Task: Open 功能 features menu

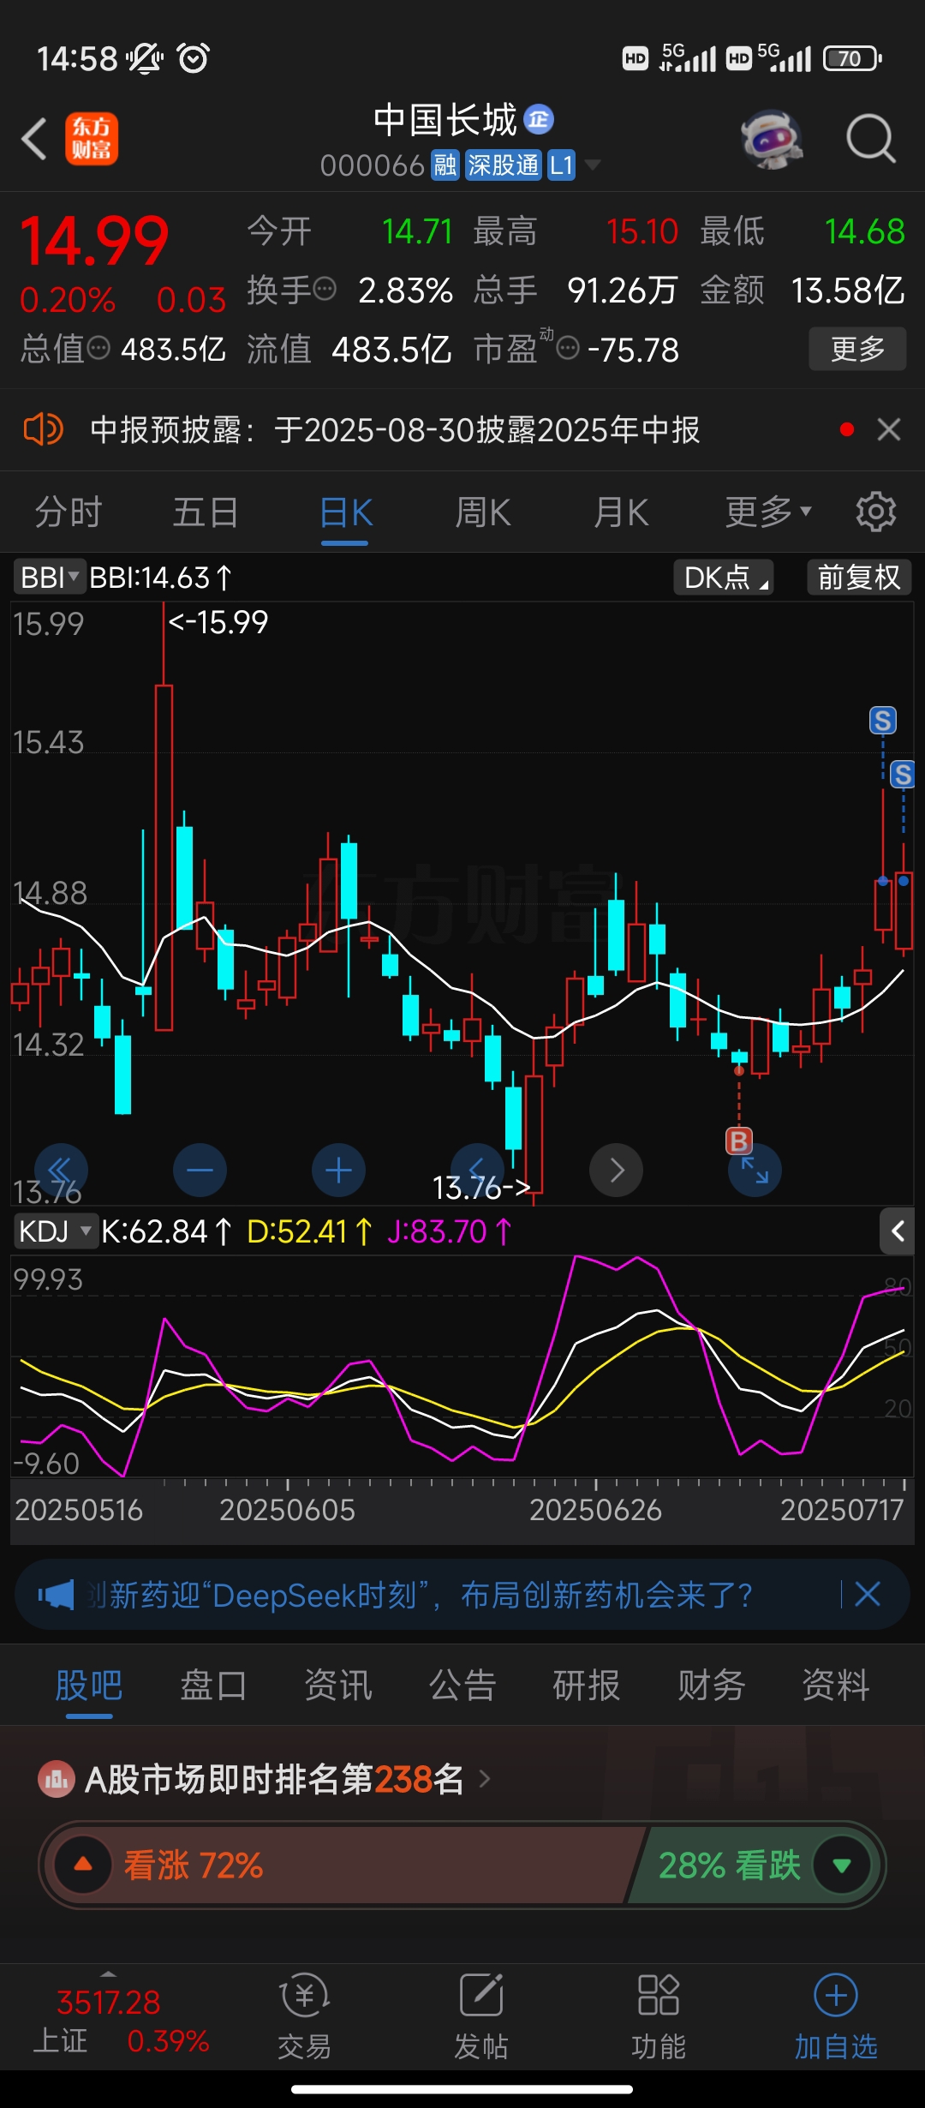Action: click(x=659, y=2015)
